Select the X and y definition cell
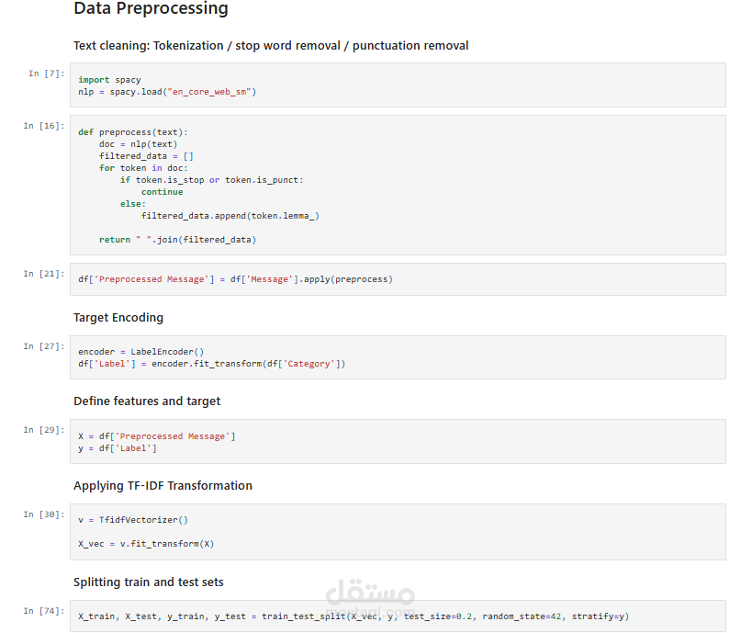 click(397, 442)
